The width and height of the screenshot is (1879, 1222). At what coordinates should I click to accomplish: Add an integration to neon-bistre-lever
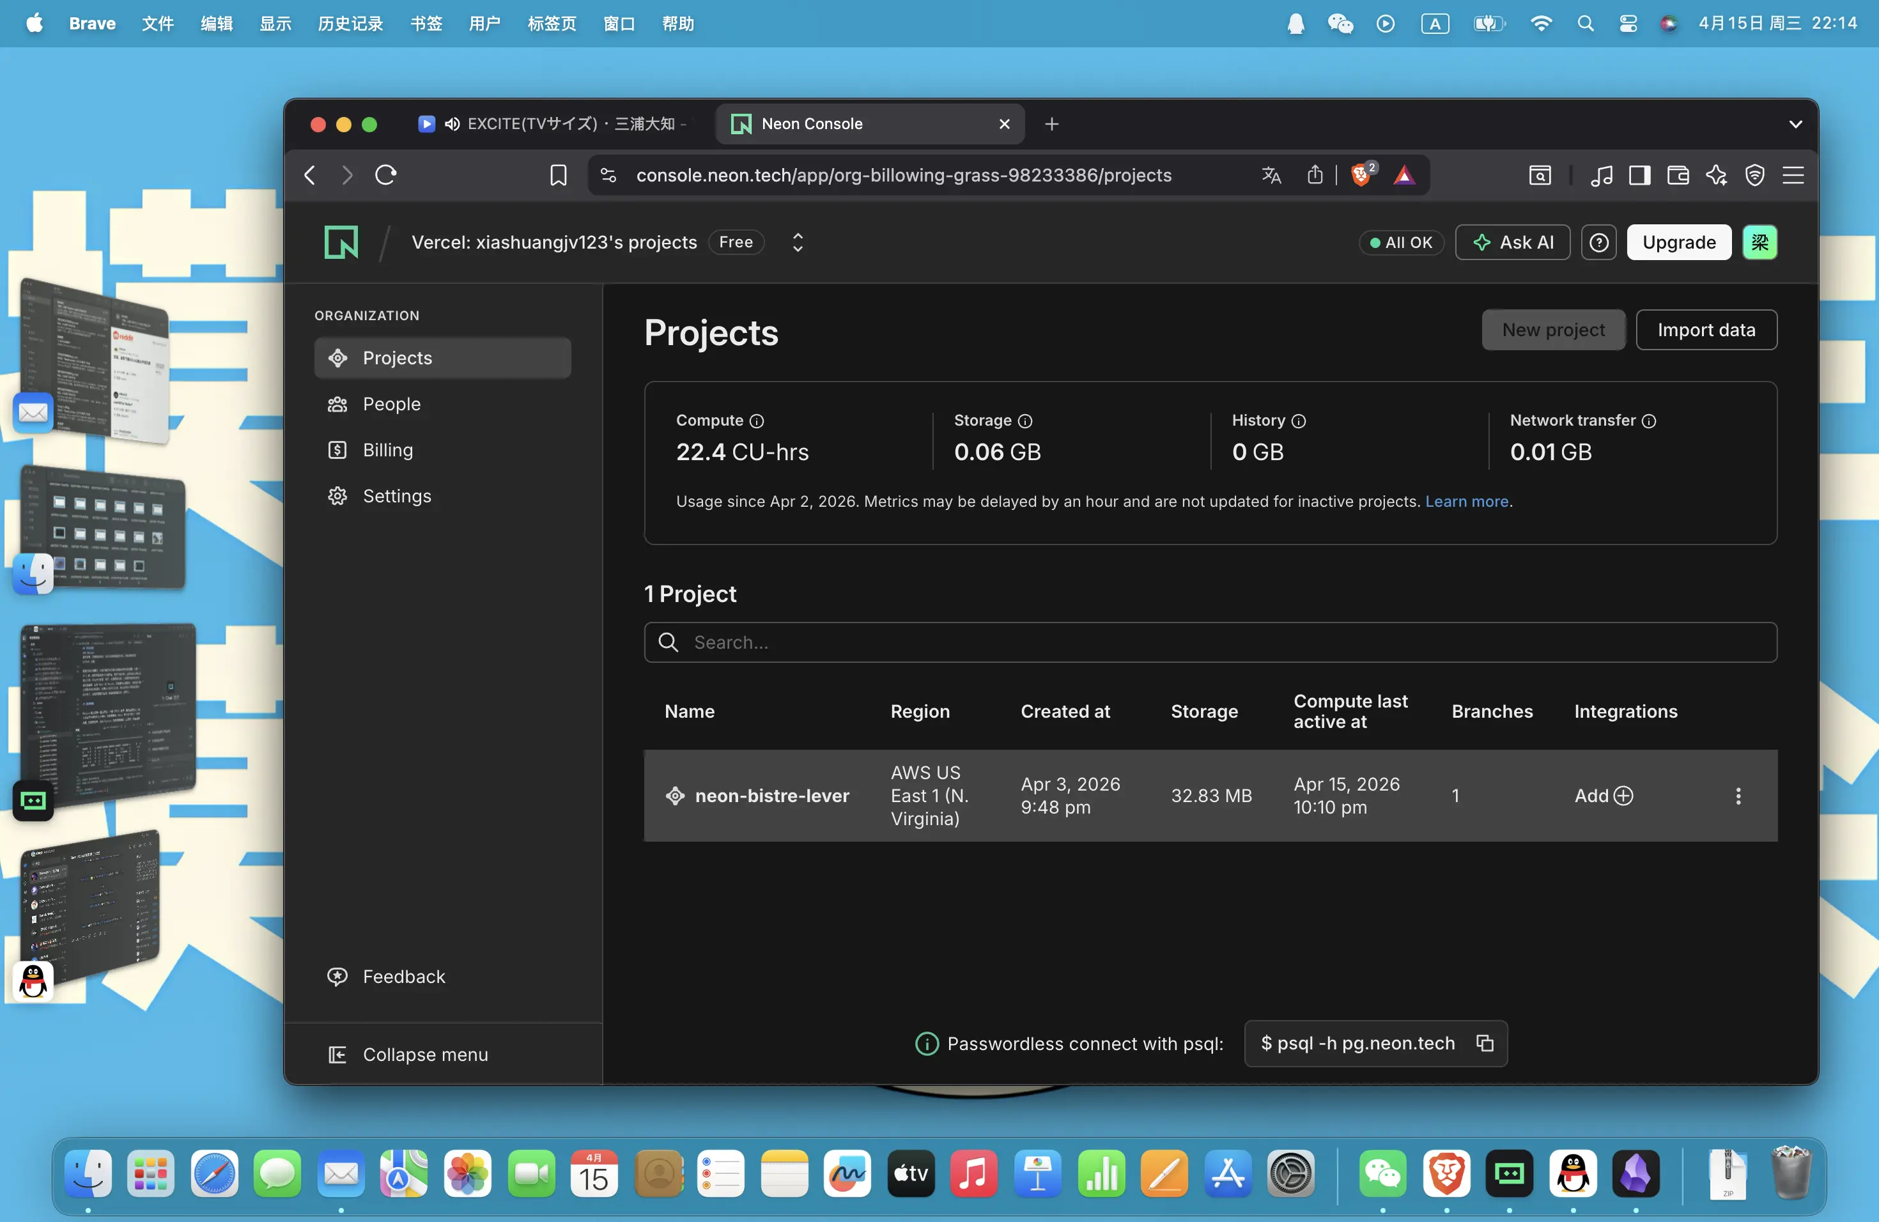point(1604,796)
